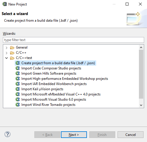
Task: Click the Next button
Action: coord(74,134)
